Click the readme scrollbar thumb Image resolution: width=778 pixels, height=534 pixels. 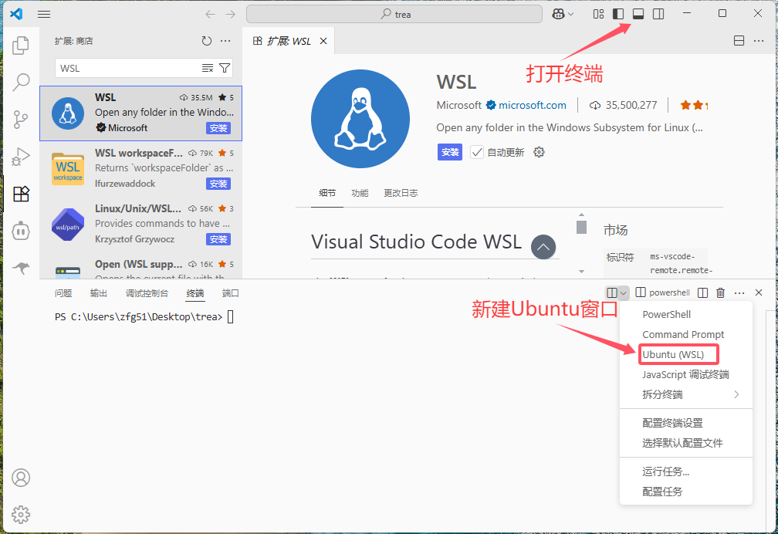coord(581,228)
